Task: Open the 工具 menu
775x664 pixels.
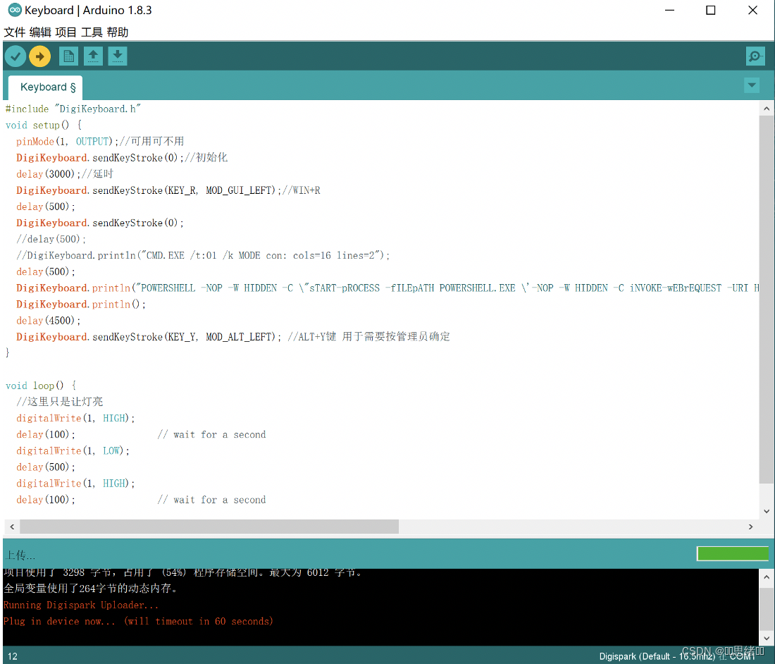Action: pyautogui.click(x=92, y=32)
